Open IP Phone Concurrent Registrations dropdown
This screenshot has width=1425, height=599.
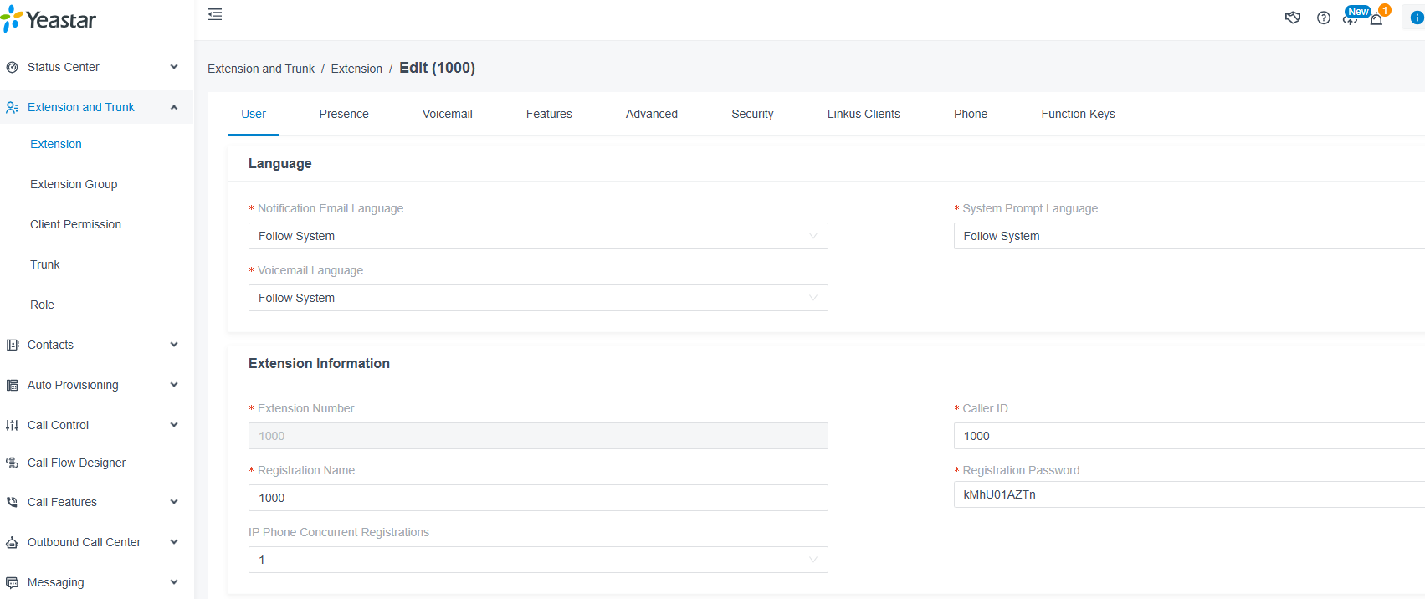click(538, 560)
